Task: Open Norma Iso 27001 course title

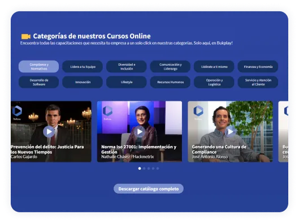Action: 139,149
